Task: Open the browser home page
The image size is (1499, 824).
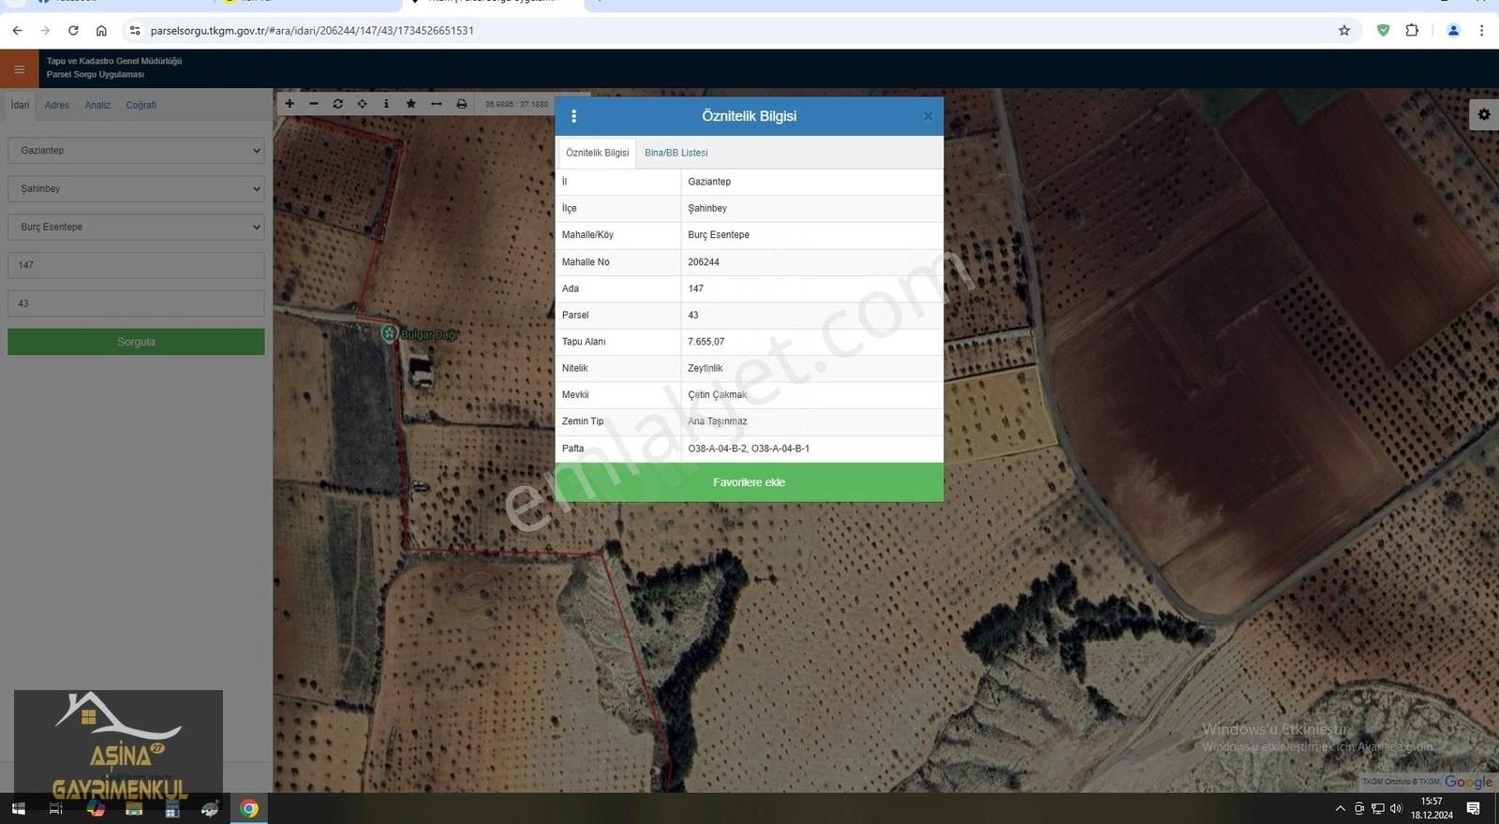Action: [x=101, y=31]
